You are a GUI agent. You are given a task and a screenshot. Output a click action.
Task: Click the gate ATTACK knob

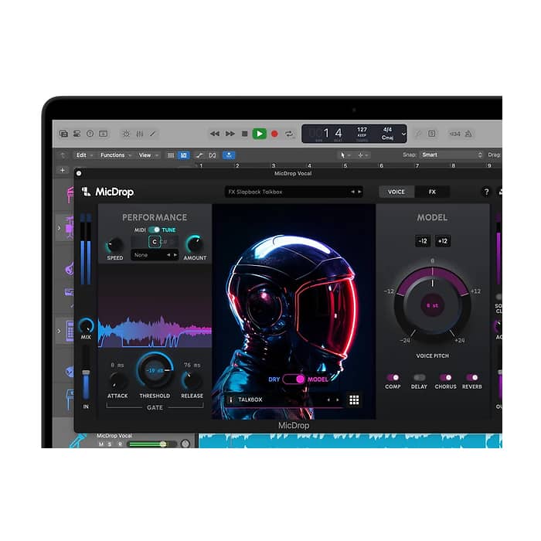coord(117,382)
